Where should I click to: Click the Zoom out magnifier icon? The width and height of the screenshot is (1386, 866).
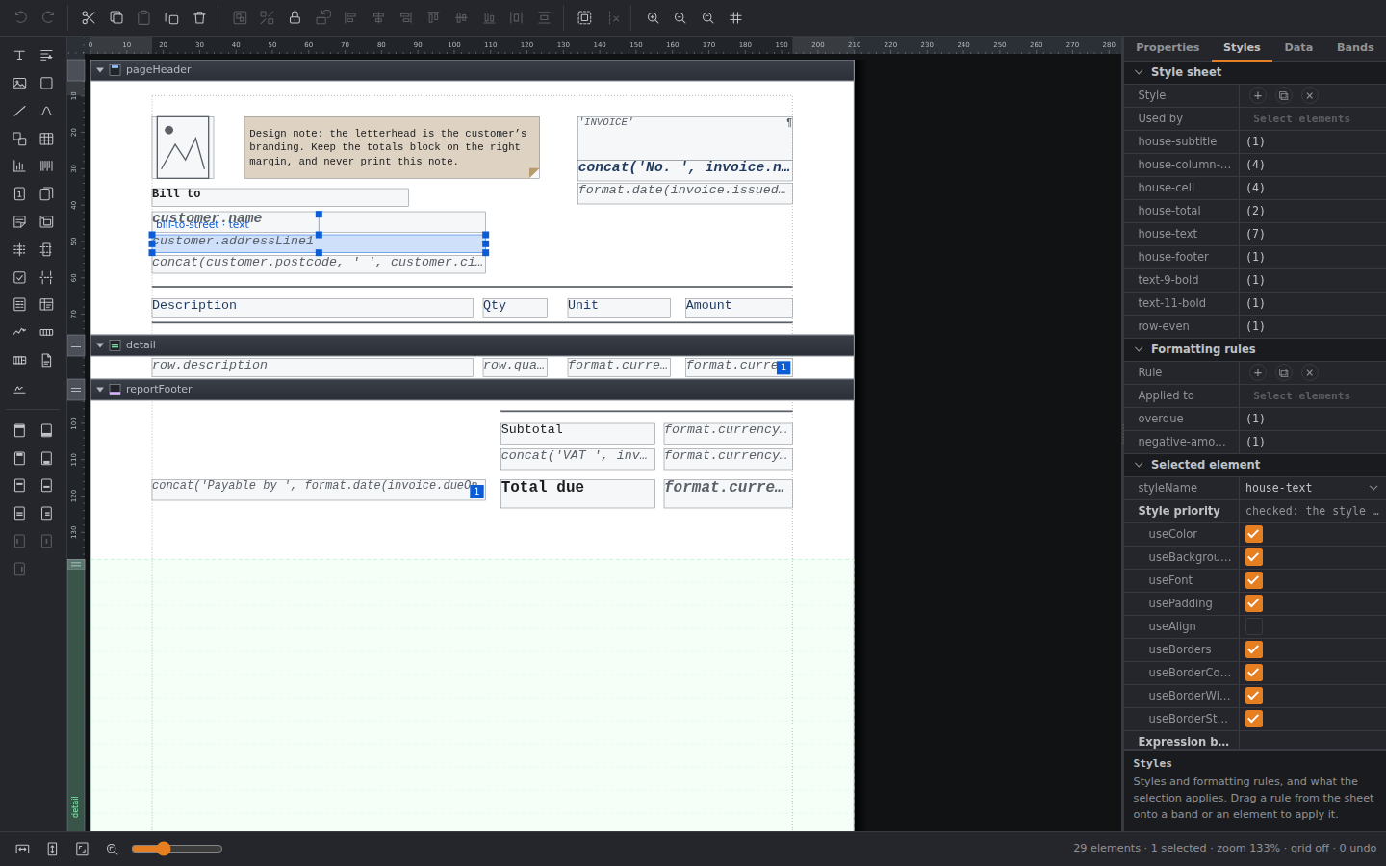click(x=680, y=17)
